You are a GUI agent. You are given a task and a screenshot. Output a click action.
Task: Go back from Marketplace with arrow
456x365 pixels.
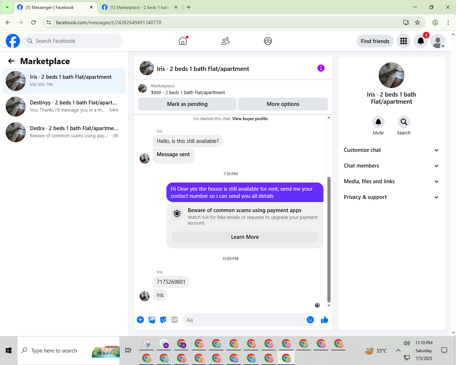click(x=11, y=61)
